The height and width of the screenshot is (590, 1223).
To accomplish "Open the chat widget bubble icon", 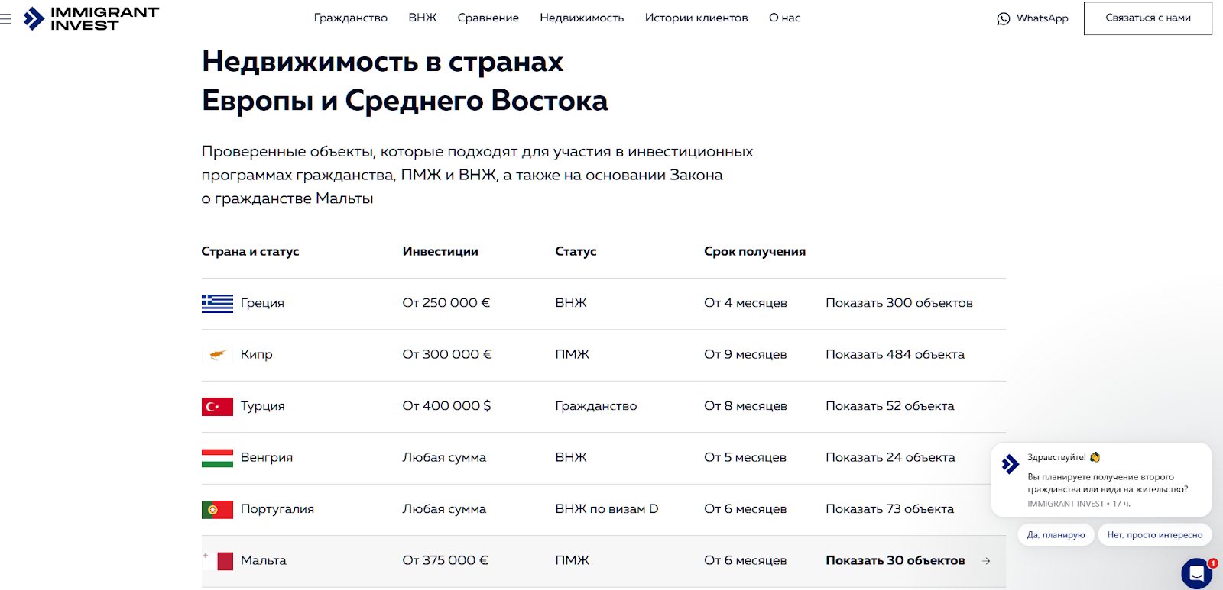I will (x=1196, y=573).
